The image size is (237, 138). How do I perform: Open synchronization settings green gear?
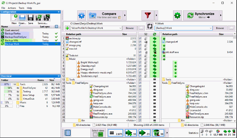(177, 15)
